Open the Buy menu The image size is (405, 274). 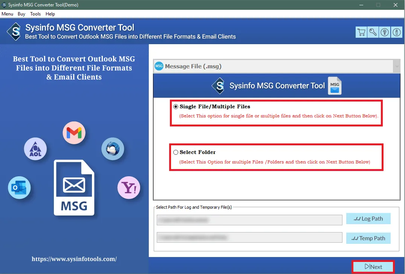coord(21,14)
